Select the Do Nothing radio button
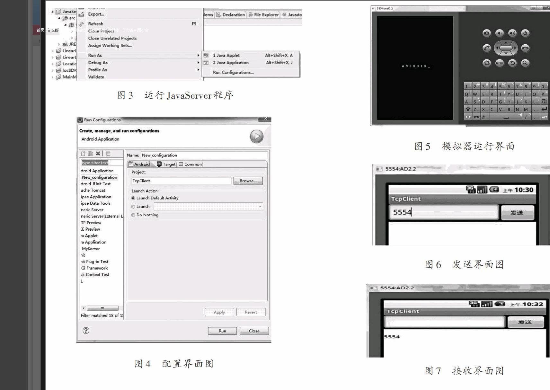 pos(133,215)
